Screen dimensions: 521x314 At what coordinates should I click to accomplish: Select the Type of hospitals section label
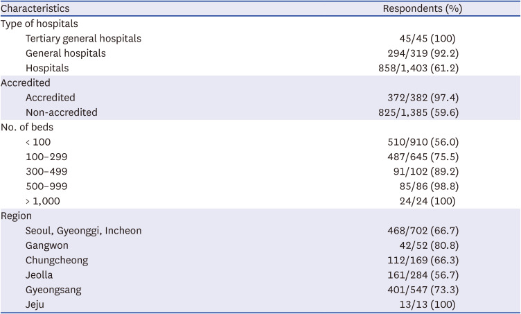pyautogui.click(x=39, y=24)
